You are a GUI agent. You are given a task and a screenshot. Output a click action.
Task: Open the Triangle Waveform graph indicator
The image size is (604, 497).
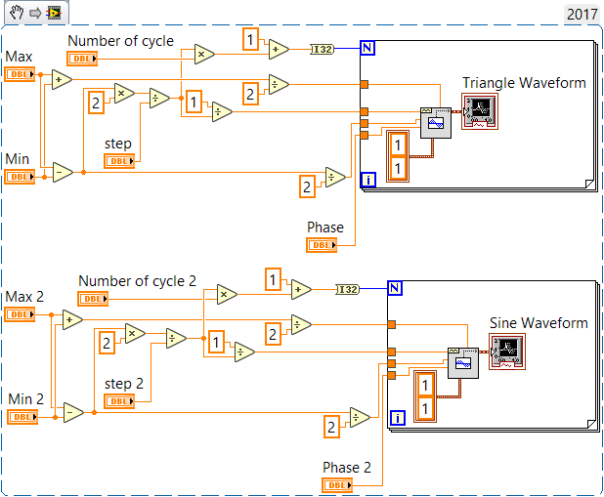tap(480, 111)
